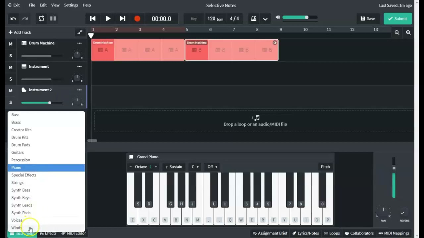Viewport: 424px width, 238px height.
Task: Open the Lyrics/Notes panel
Action: (305, 233)
